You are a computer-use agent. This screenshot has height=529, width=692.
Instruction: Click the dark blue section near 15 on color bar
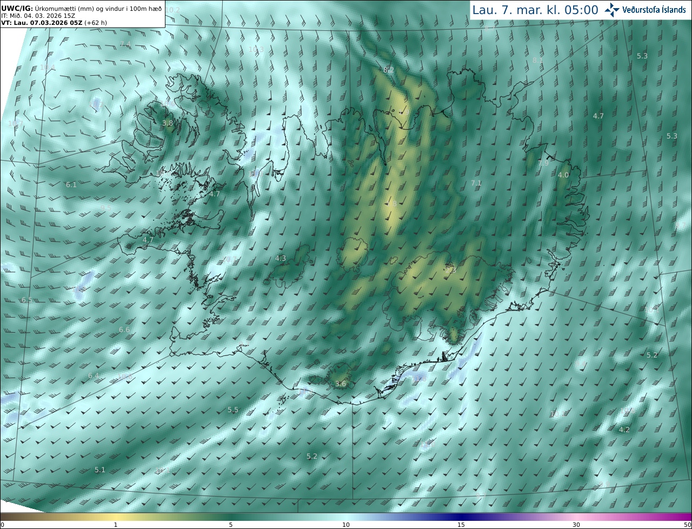[461, 517]
